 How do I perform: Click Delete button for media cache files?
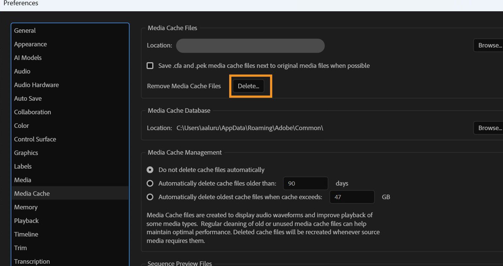coord(248,86)
